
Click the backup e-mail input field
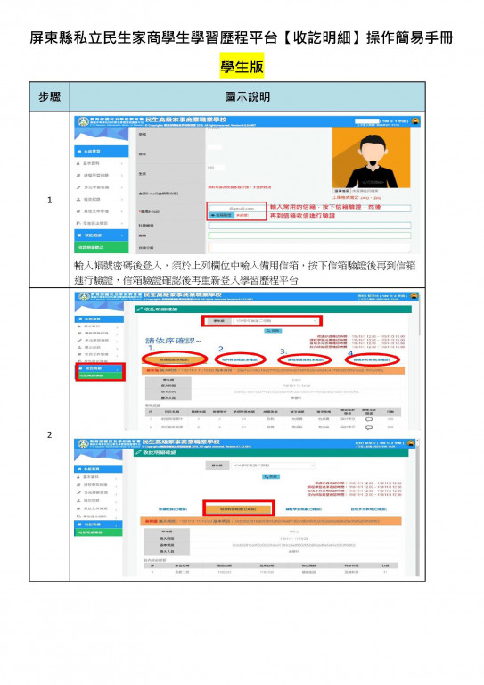click(x=237, y=209)
